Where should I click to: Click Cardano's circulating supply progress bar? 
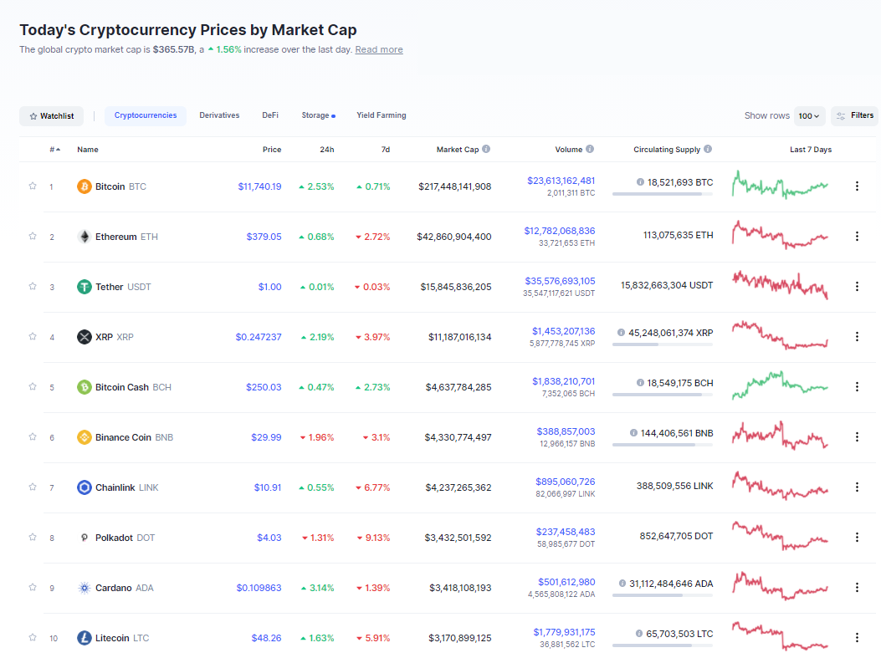[x=663, y=595]
